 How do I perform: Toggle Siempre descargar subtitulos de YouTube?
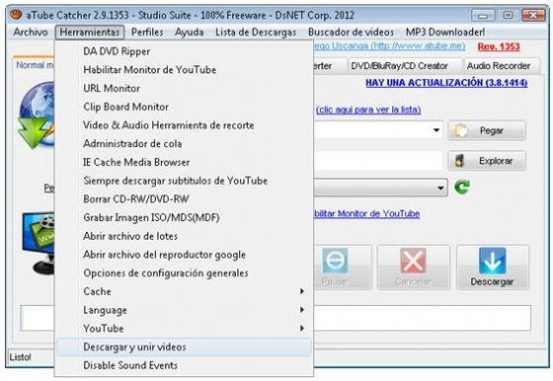coord(184,181)
